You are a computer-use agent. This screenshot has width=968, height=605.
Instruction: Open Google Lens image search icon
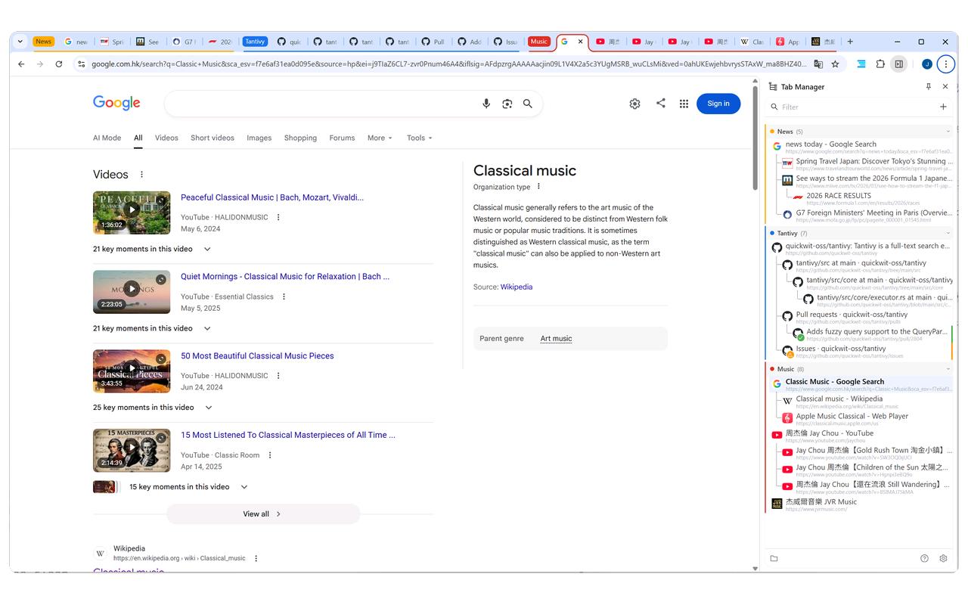coord(507,104)
